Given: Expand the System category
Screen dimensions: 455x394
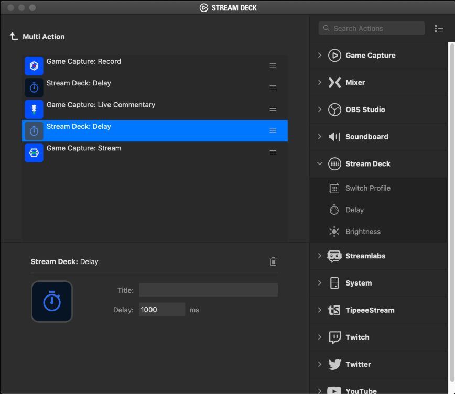Looking at the screenshot, I should tap(319, 282).
